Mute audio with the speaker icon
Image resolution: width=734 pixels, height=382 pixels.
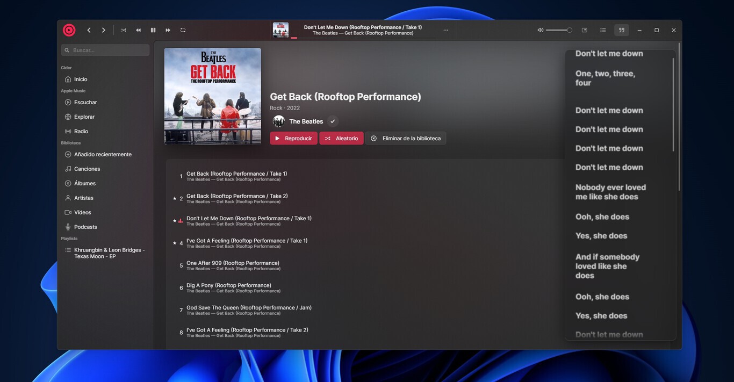(540, 30)
